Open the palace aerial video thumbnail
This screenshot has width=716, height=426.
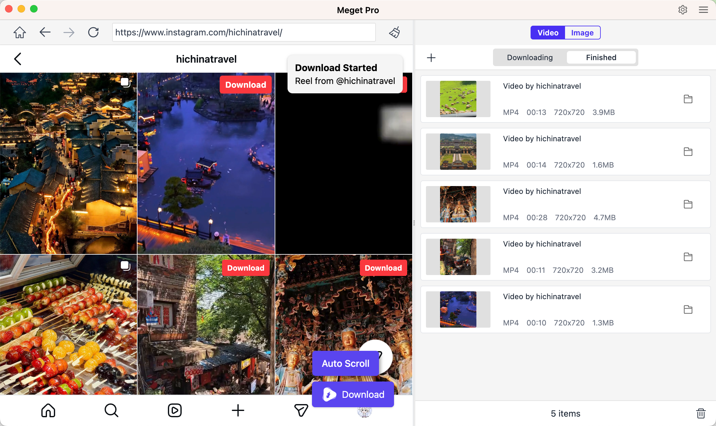(x=458, y=152)
